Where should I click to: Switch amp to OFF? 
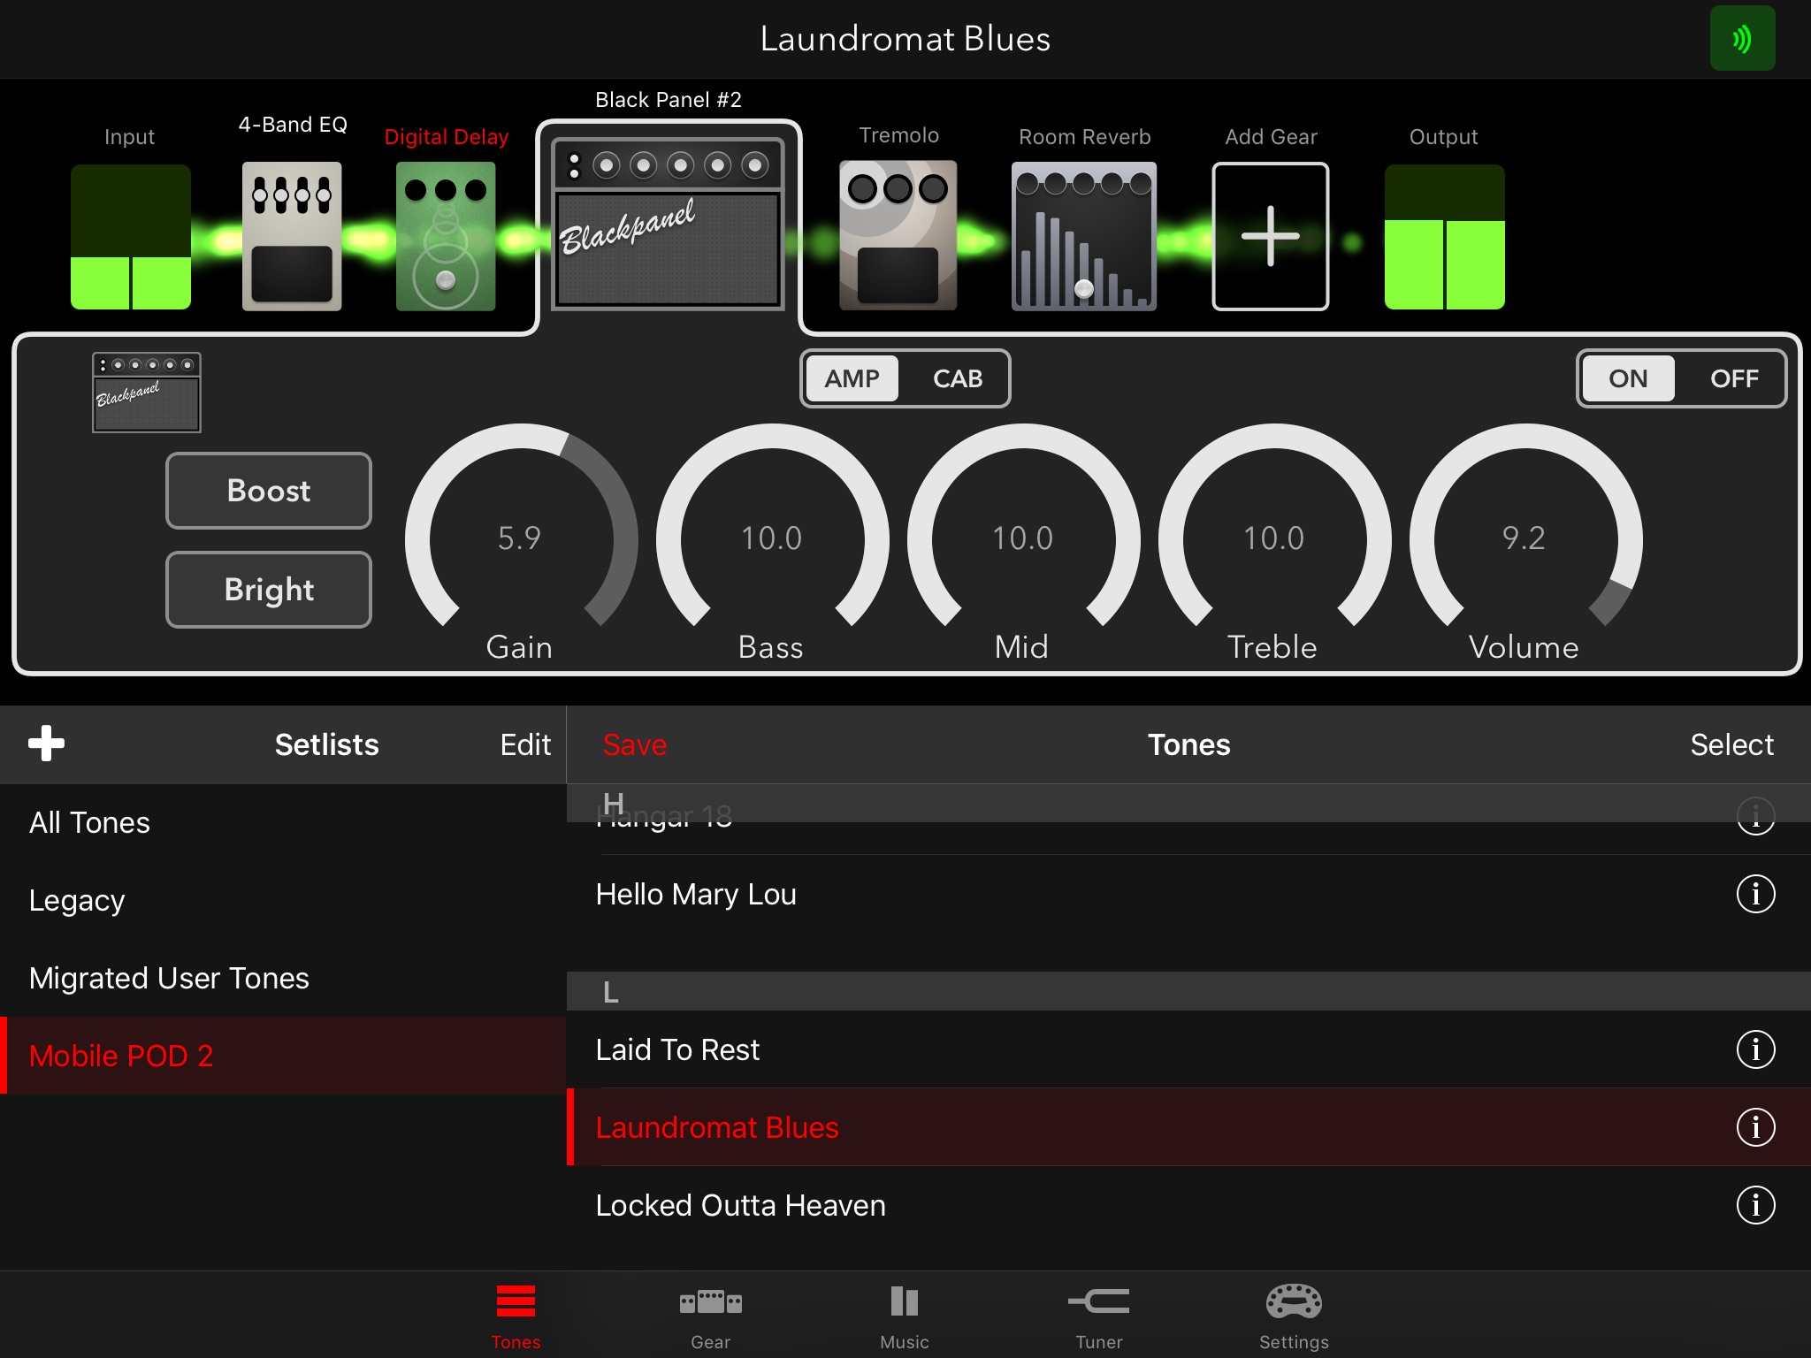(1733, 378)
